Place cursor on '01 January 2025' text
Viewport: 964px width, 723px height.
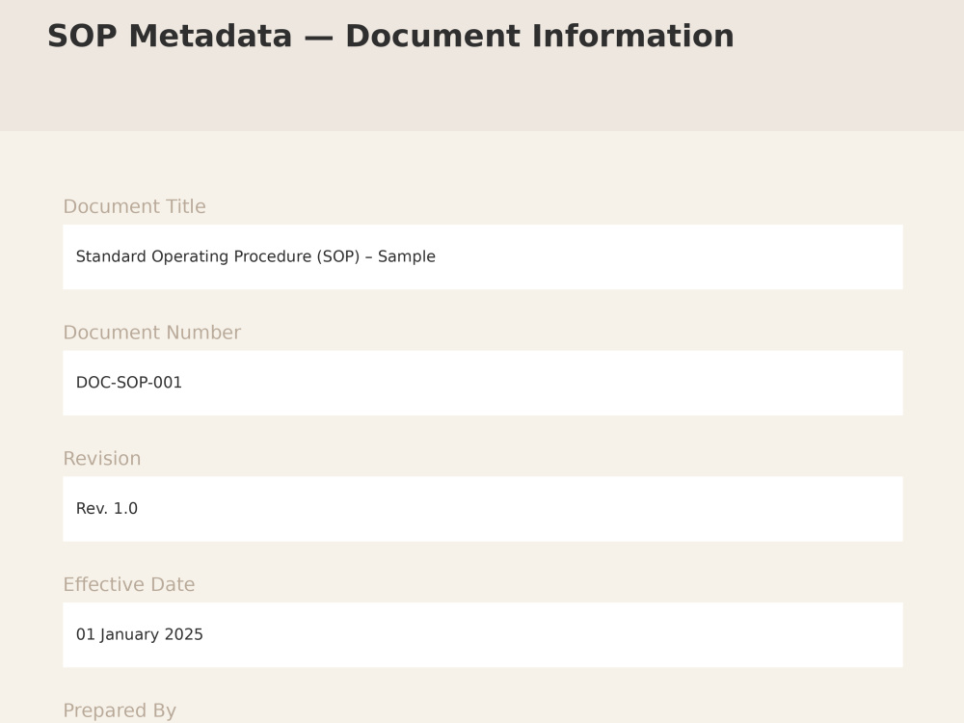[x=140, y=634]
